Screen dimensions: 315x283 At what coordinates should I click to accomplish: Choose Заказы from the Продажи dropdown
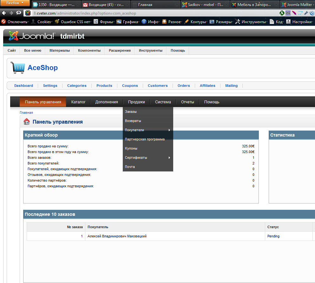click(148, 112)
